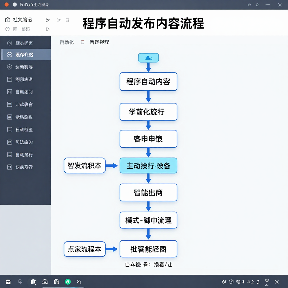Click the first system tray icon at bottom right

point(224,282)
